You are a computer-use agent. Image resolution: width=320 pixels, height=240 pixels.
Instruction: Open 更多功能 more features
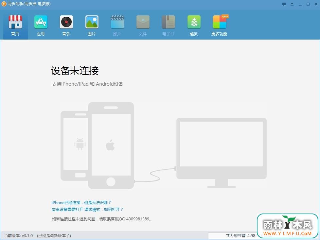(x=220, y=26)
